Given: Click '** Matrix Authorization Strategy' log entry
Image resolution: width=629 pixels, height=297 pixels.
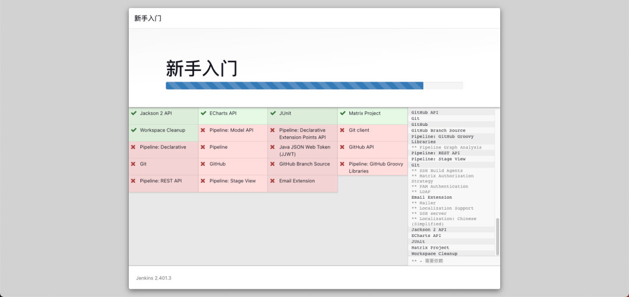Looking at the screenshot, I should click(443, 179).
